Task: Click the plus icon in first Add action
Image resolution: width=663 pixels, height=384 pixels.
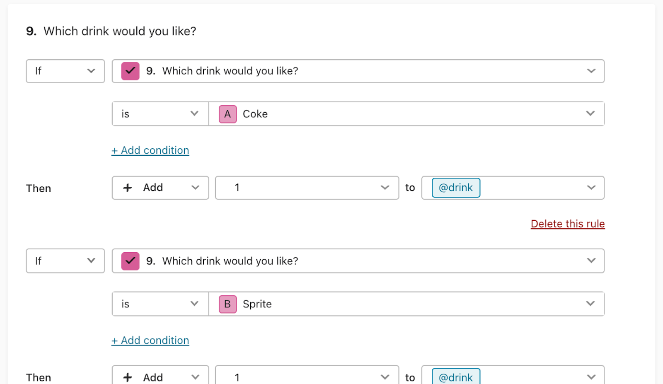Action: [128, 188]
